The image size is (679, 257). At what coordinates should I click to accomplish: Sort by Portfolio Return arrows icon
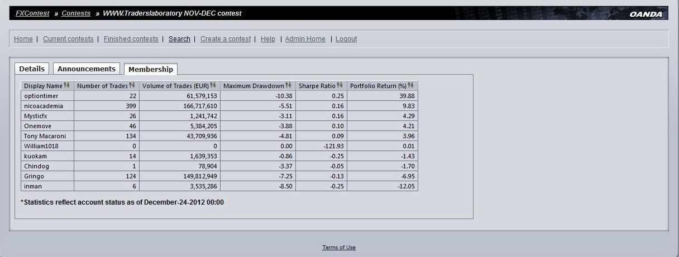coord(411,85)
